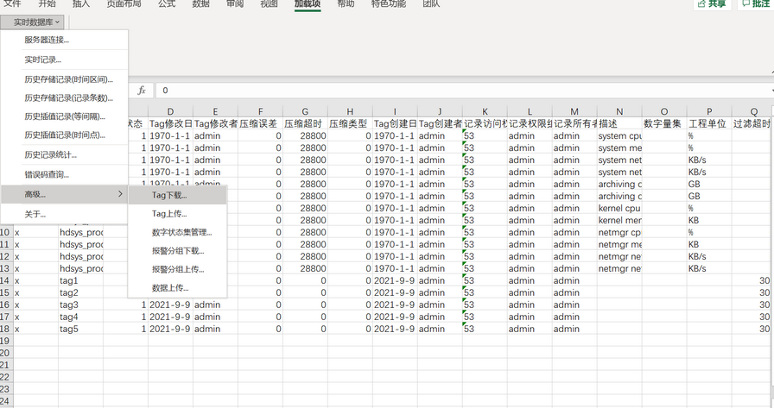
Task: Switch to the 视图 ribbon tab
Action: coord(269,4)
